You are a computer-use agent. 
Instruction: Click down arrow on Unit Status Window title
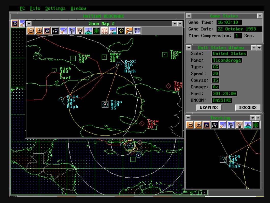click(x=259, y=48)
